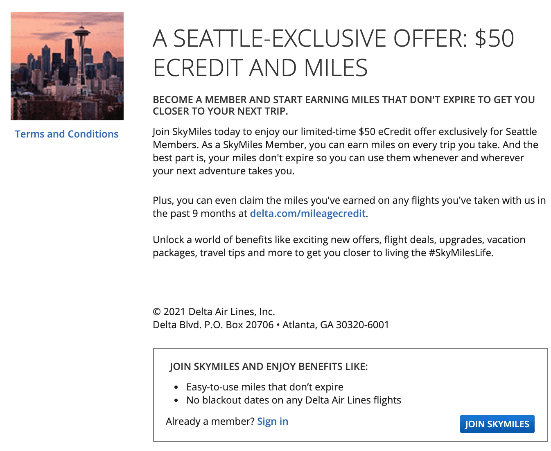Screen dimensions: 551x451
Task: Click the 'Plus, you can even claim' paragraph
Action: point(349,207)
